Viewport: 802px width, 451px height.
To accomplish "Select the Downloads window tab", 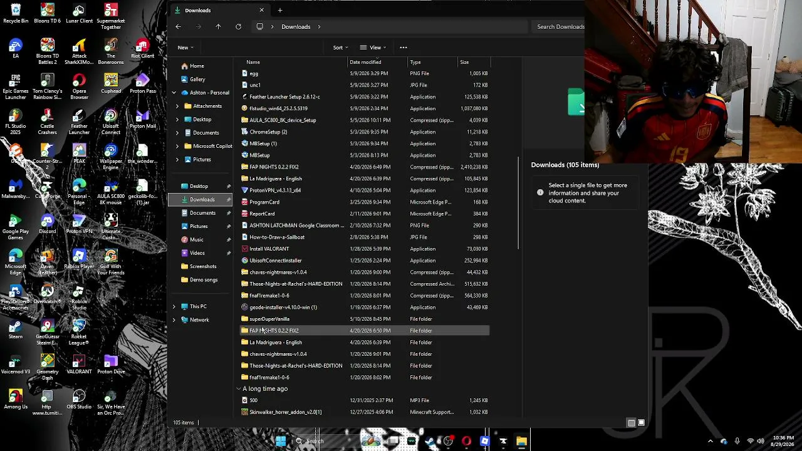I will (219, 10).
